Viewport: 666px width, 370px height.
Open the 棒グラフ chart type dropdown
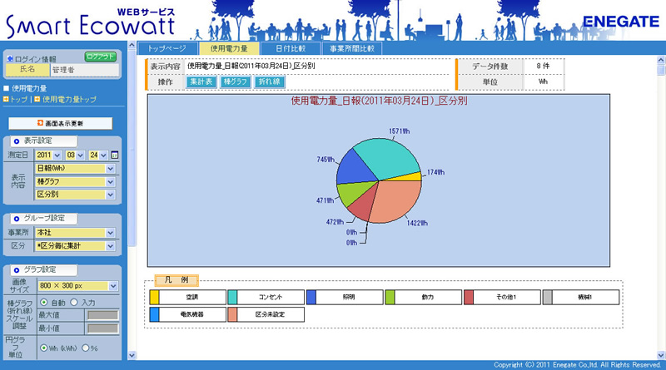(x=75, y=181)
